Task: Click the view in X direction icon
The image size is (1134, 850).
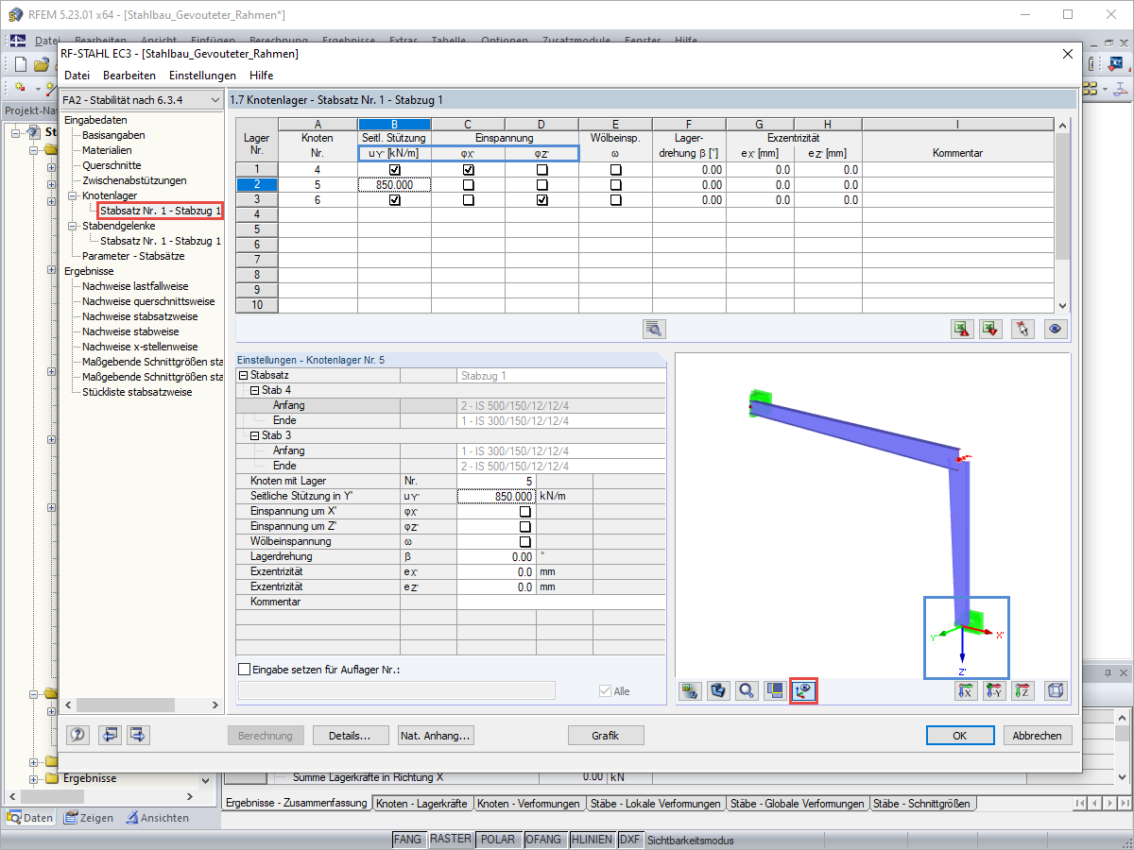Action: pyautogui.click(x=966, y=690)
